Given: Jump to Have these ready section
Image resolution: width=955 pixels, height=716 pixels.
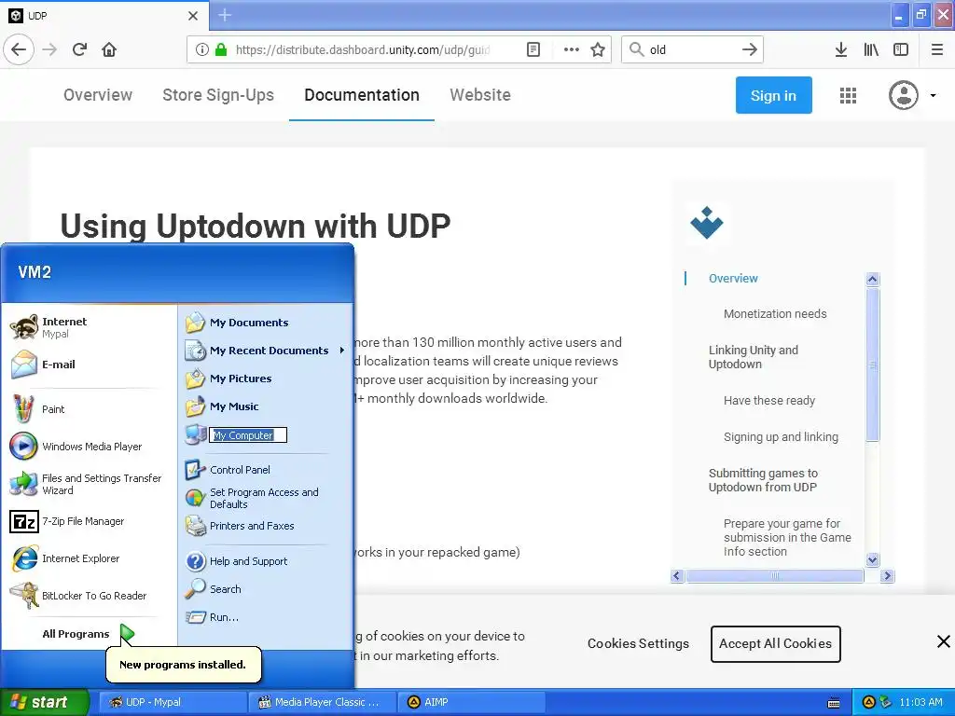Looking at the screenshot, I should coord(768,401).
